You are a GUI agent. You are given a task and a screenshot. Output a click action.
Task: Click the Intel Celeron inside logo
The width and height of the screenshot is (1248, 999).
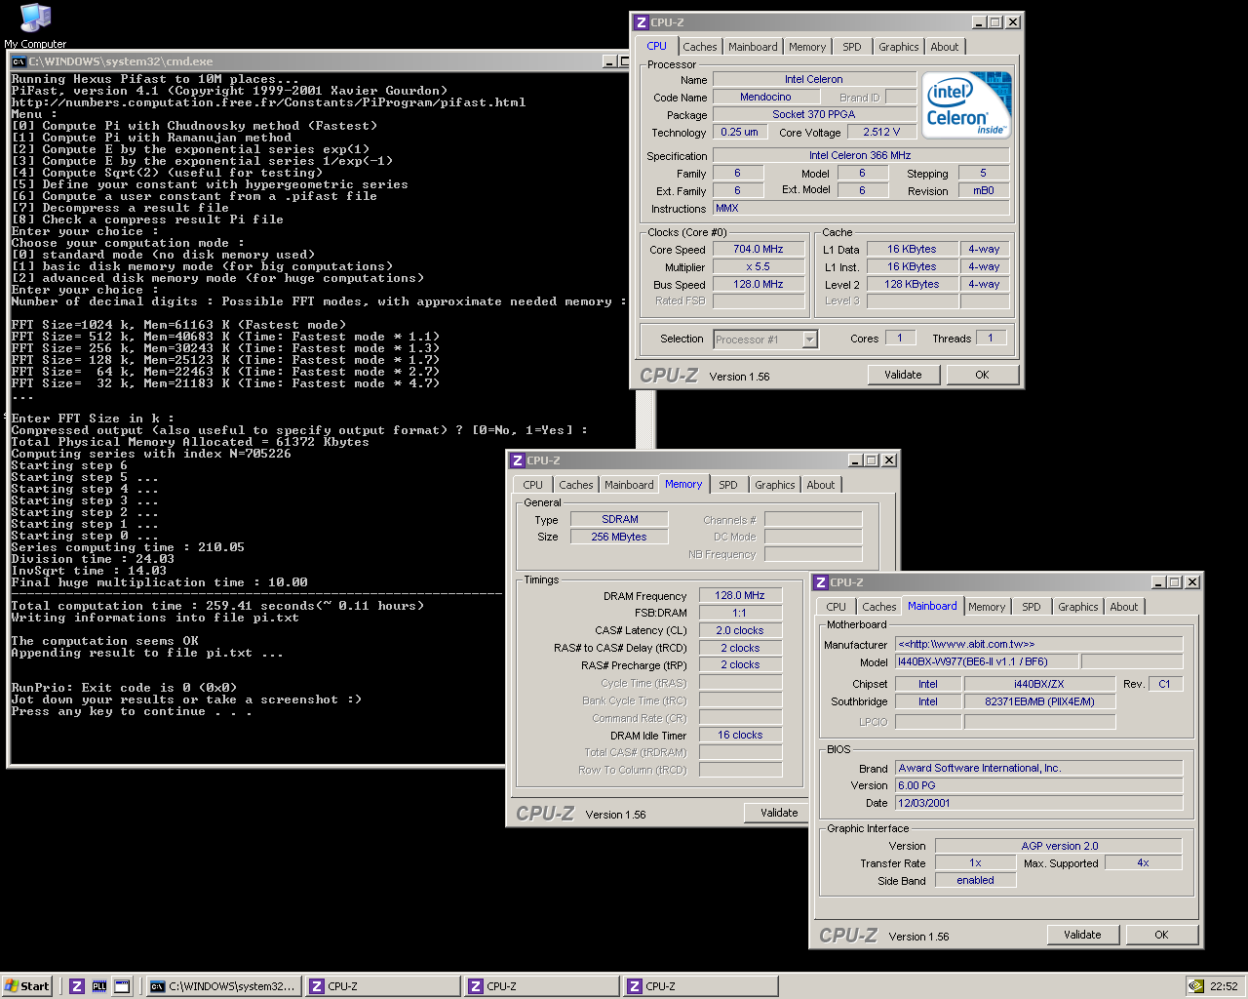point(966,104)
